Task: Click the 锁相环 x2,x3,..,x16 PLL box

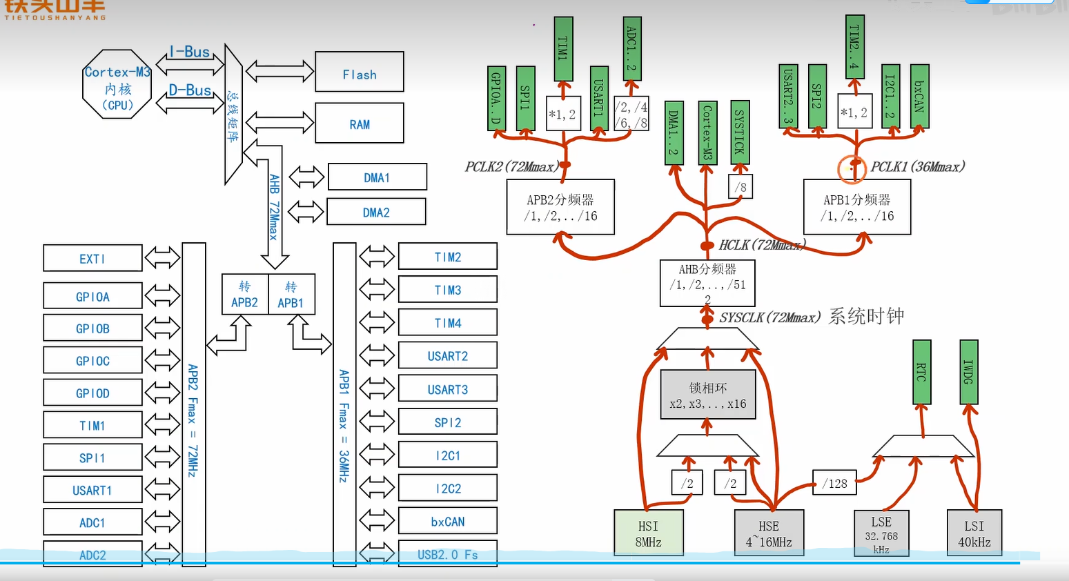Action: coord(708,395)
